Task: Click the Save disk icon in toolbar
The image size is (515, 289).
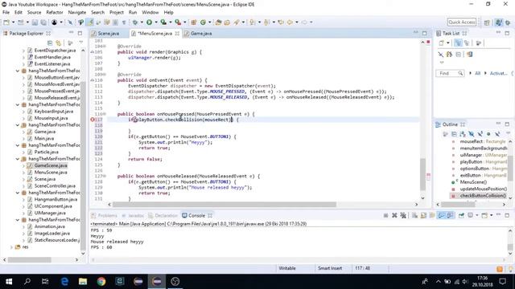Action: [35, 22]
